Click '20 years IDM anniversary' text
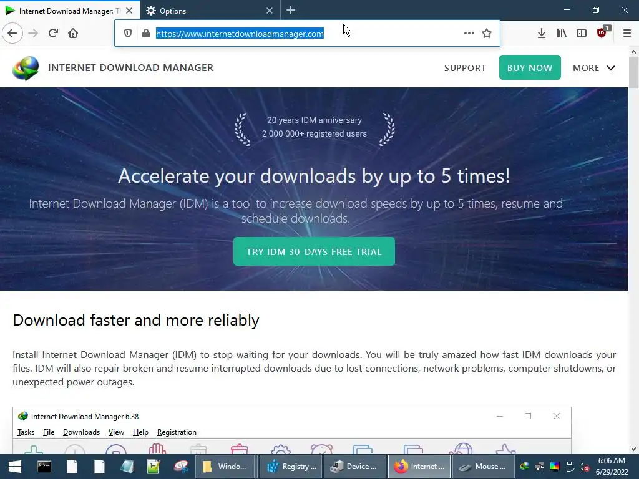Image resolution: width=639 pixels, height=479 pixels. [315, 120]
